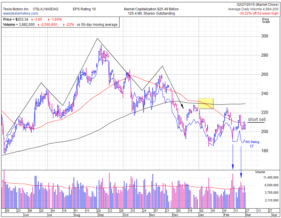Click the 2,110,000 volume scale label

click(x=272, y=200)
